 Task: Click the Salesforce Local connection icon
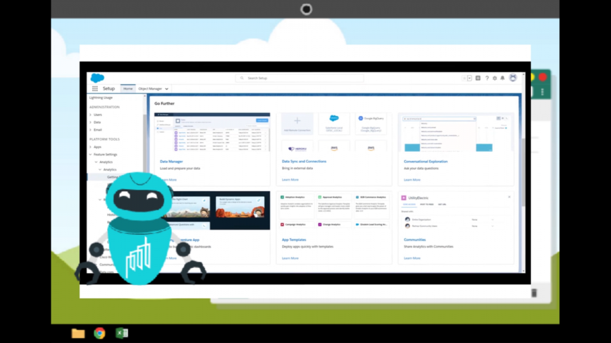coord(334,119)
